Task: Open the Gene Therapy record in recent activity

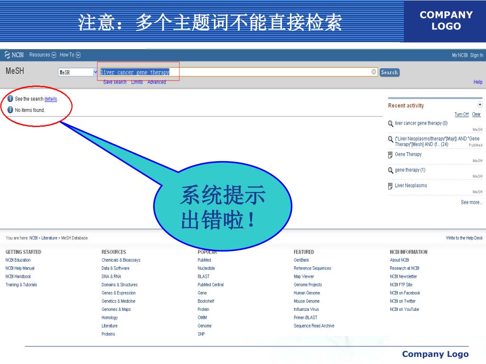Action: (408, 154)
